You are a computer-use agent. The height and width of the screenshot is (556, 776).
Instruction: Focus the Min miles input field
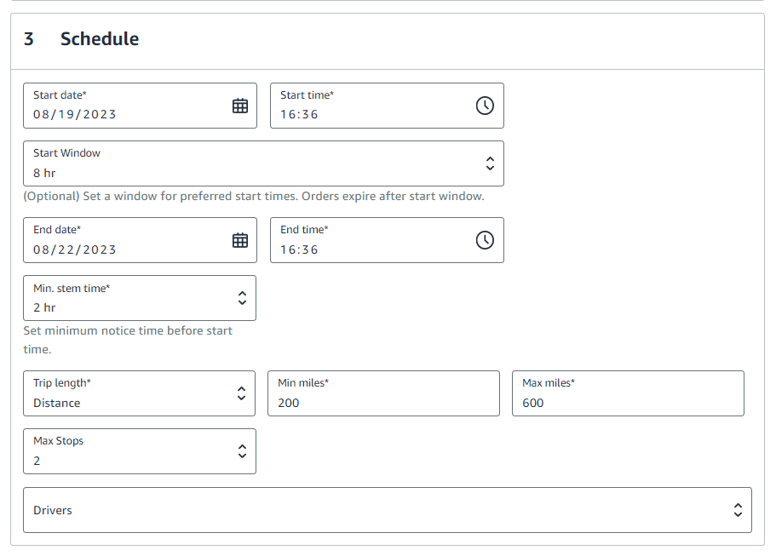[383, 403]
